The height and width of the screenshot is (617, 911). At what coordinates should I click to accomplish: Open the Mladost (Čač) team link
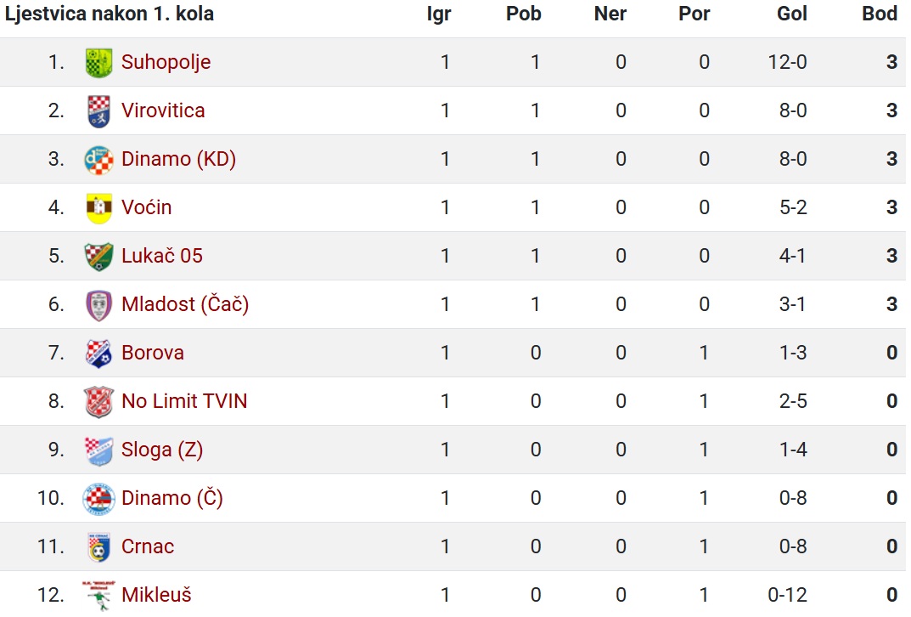tap(185, 304)
